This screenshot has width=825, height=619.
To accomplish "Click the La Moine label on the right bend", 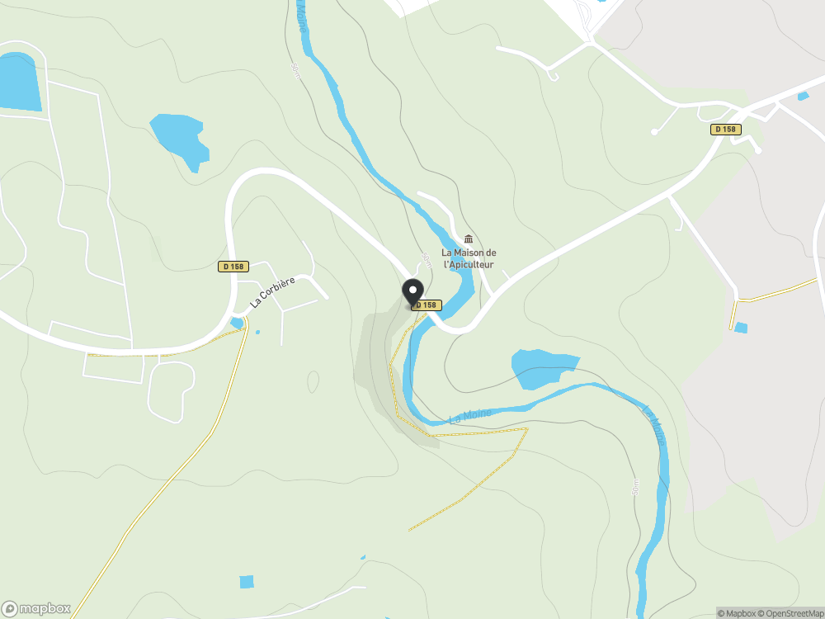I will tap(653, 423).
